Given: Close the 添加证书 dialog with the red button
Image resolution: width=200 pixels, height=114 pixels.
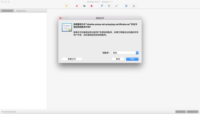Looking at the screenshot, I should [60, 18].
